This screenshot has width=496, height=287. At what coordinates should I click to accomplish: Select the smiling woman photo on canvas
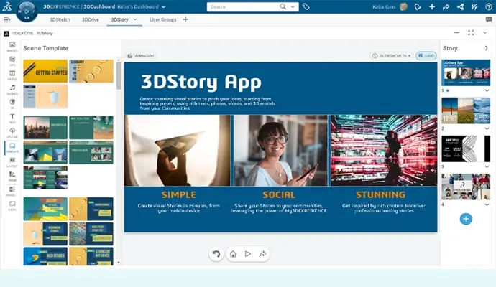[280, 150]
